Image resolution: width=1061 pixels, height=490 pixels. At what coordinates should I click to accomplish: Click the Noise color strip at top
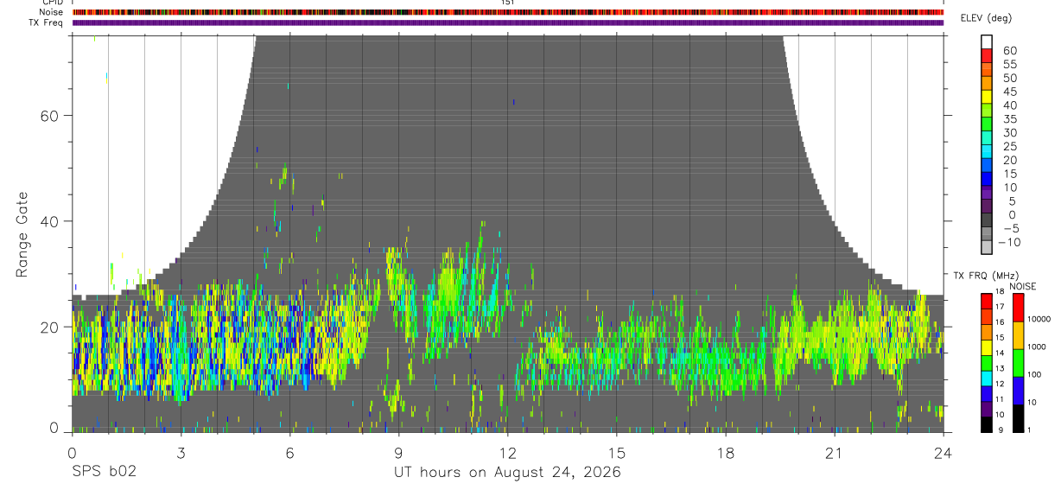[508, 12]
